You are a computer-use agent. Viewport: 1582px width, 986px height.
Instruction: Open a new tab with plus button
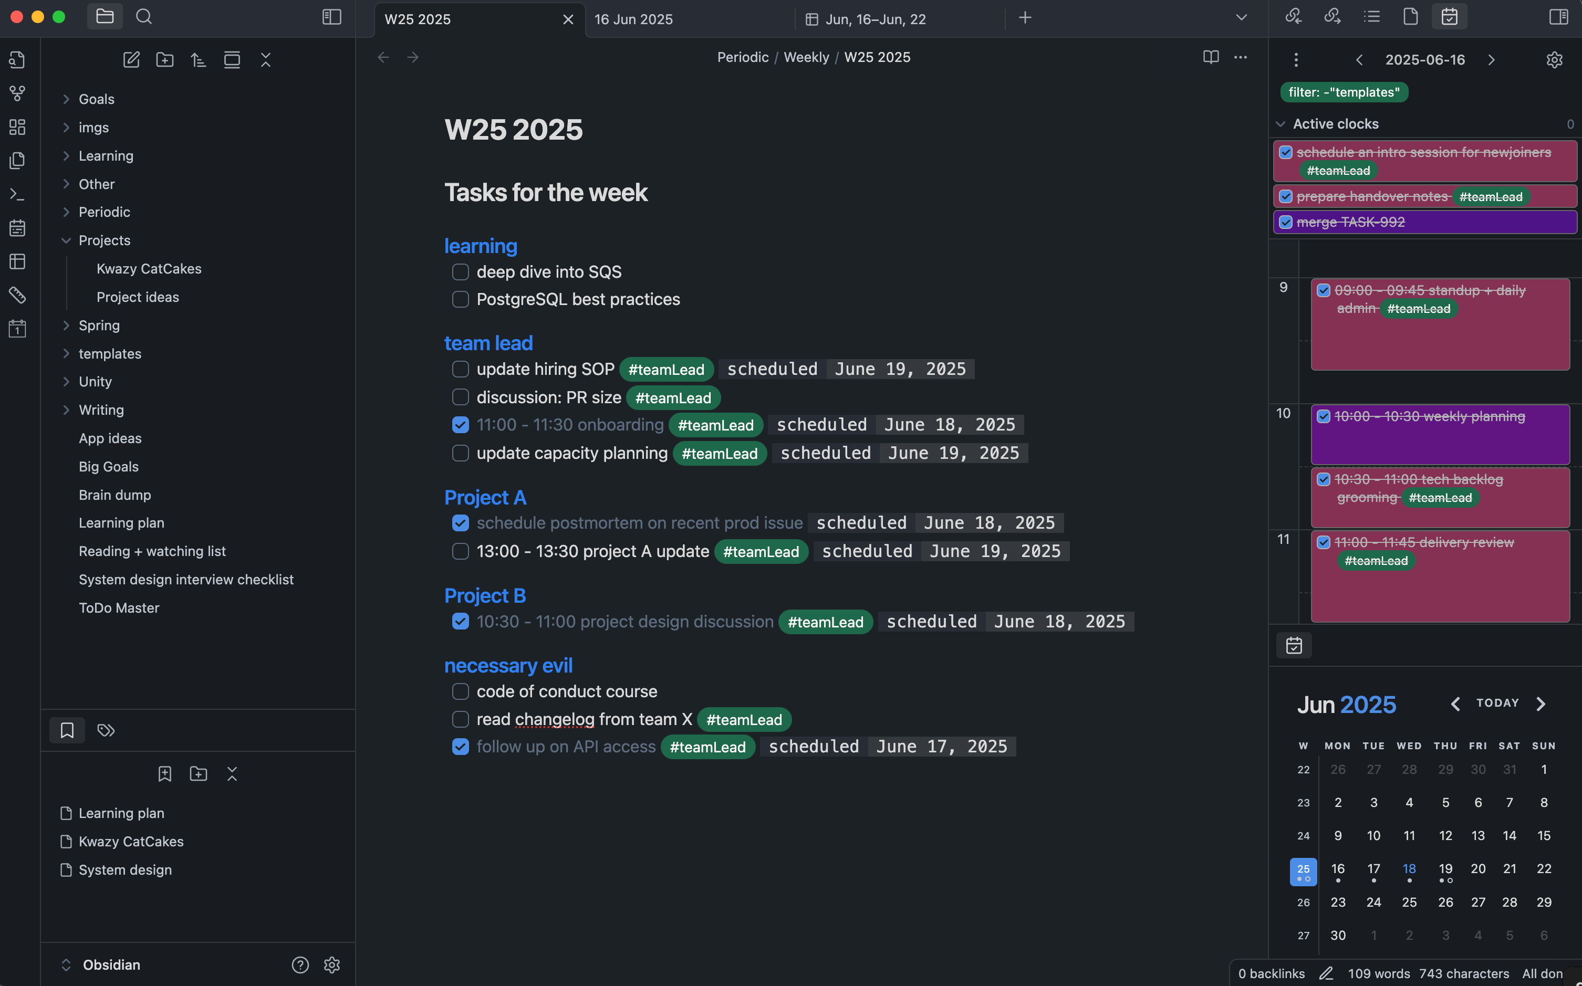point(1026,18)
